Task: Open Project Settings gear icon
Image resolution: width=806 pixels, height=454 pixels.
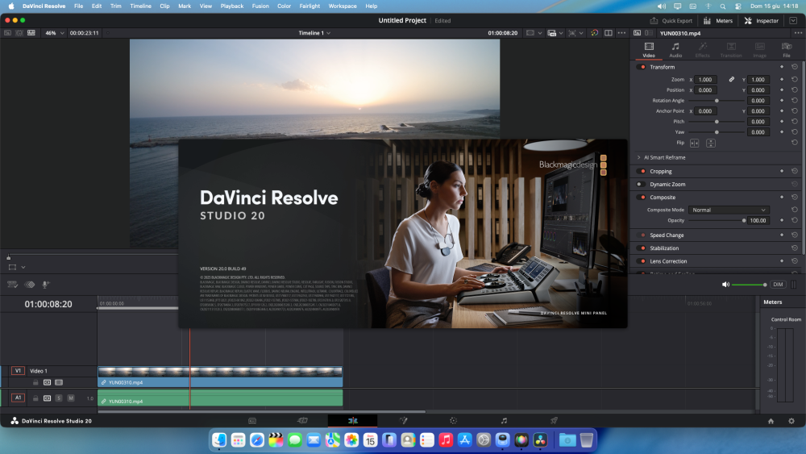Action: (x=791, y=421)
